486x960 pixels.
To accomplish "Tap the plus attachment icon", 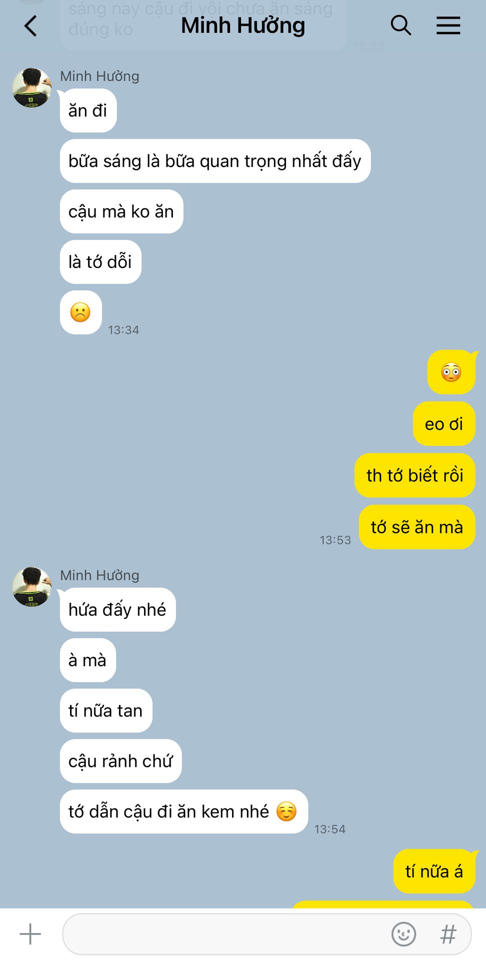I will coord(30,933).
